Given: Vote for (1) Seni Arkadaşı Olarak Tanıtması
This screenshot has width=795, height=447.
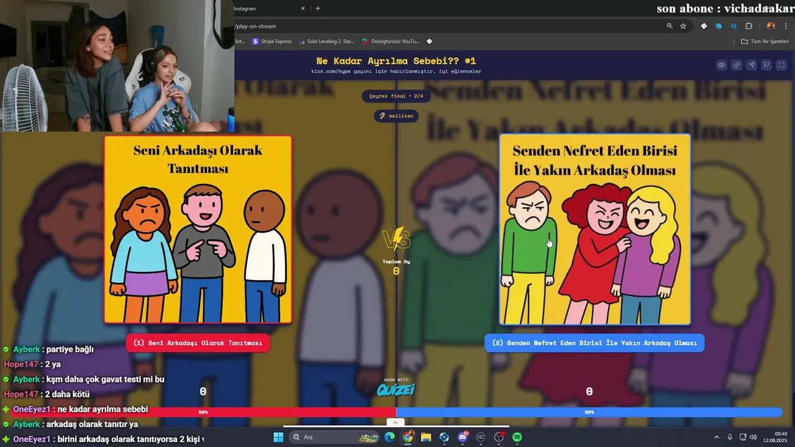Looking at the screenshot, I should coord(198,343).
